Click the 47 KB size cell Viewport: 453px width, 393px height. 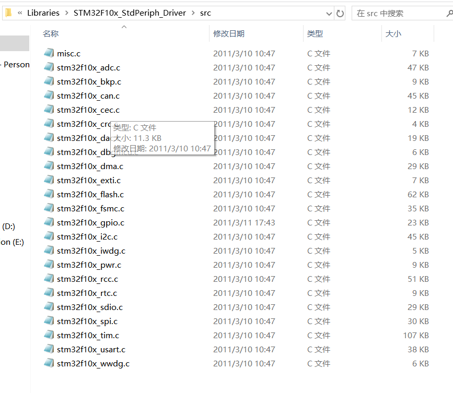(x=418, y=67)
